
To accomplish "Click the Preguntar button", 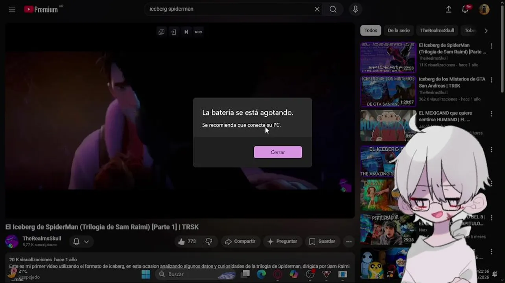I will click(x=282, y=241).
